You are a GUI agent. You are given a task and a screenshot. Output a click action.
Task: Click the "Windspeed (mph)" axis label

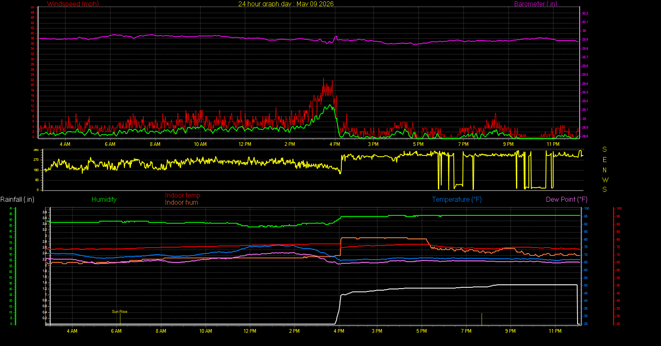point(73,4)
